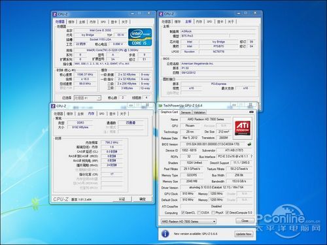327x245 pixels.
Task: Click the CPU-Z icon in the processor window title bar
Action: point(55,14)
